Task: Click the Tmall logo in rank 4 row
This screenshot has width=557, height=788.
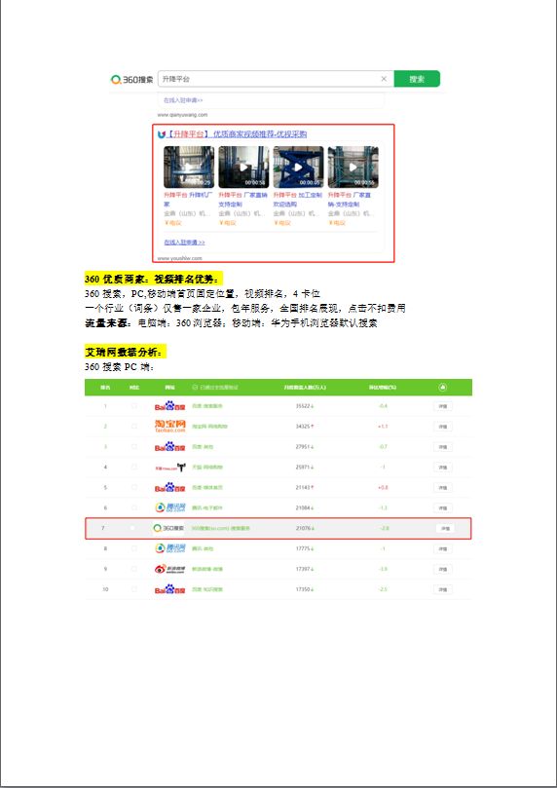Action: click(x=170, y=468)
